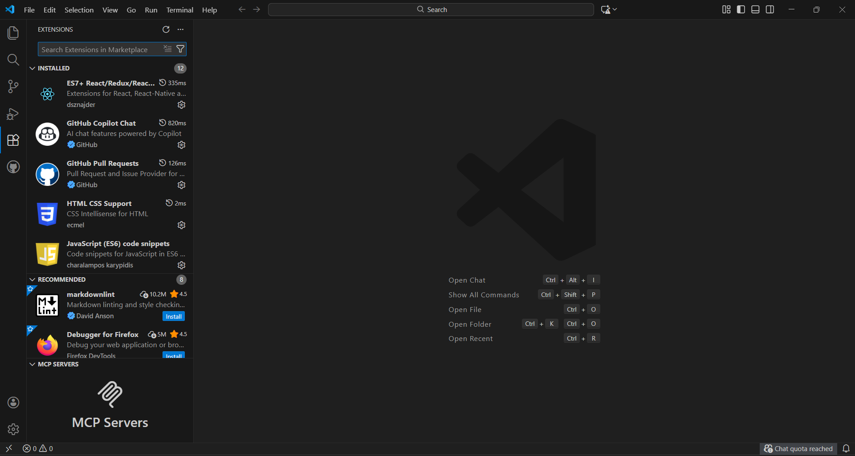Refresh the extensions list

(166, 29)
